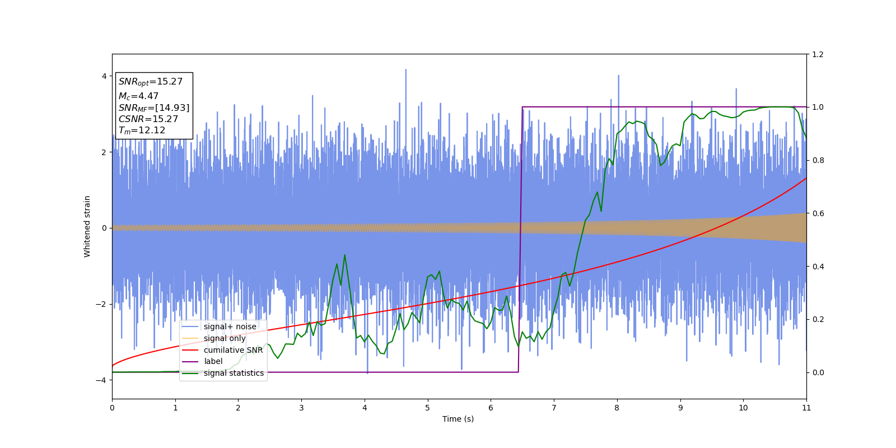This screenshot has height=448, width=896.
Task: Click the x-axis tick label 6
Action: [x=491, y=408]
